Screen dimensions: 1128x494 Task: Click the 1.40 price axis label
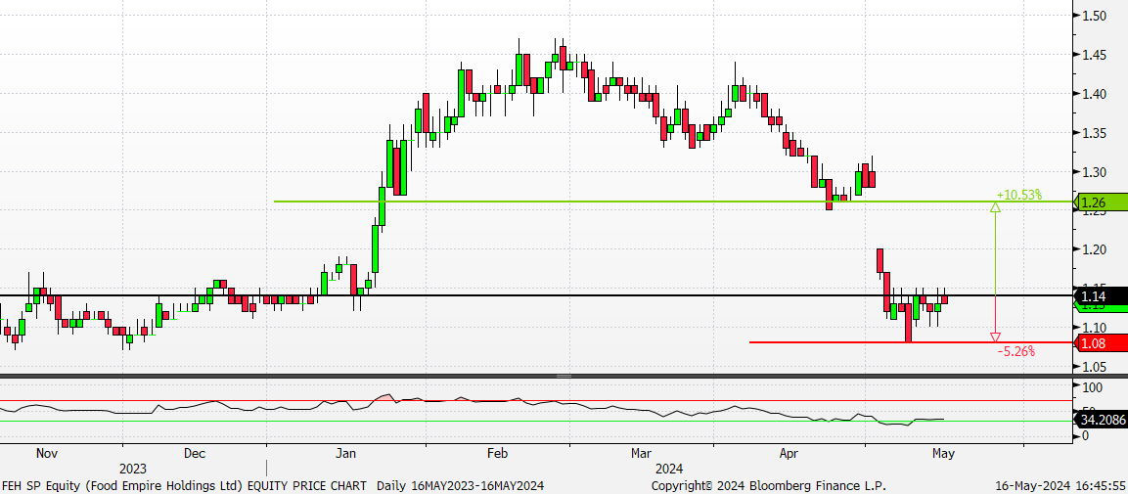tap(1094, 94)
